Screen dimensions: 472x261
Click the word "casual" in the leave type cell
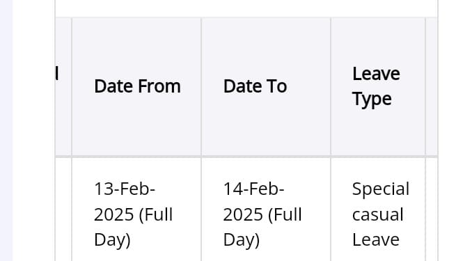coord(378,215)
